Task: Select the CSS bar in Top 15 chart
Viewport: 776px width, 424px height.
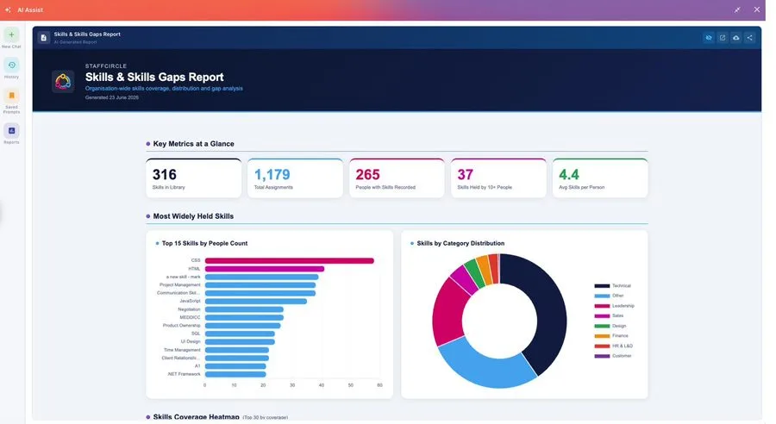Action: coord(290,261)
